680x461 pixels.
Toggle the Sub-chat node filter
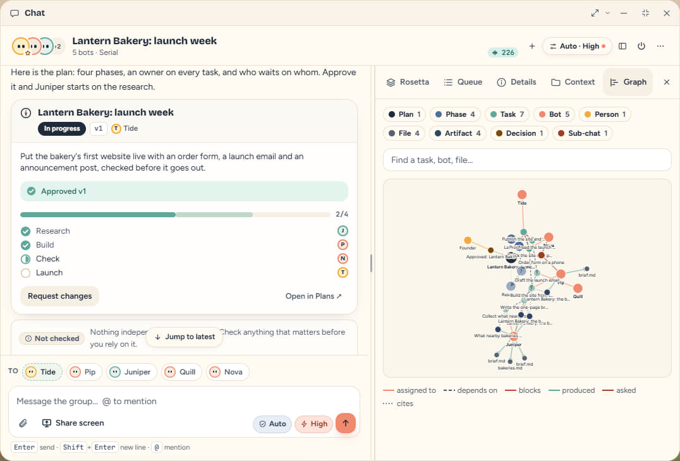point(583,133)
